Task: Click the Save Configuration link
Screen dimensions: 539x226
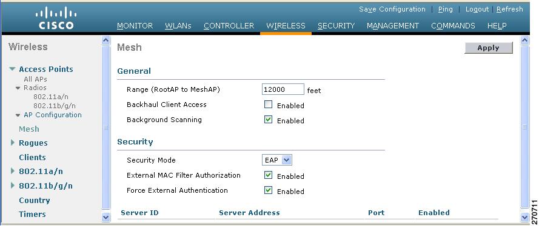Action: 392,9
